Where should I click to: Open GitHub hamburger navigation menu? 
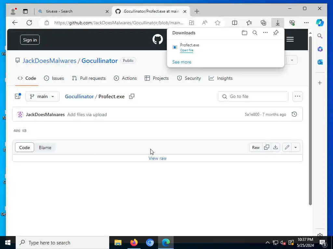tap(290, 39)
